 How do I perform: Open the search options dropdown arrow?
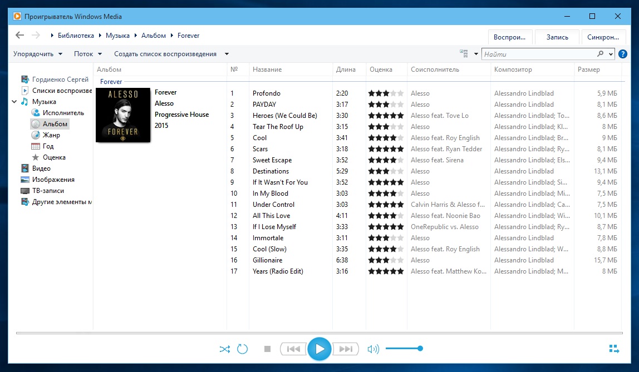[x=611, y=54]
